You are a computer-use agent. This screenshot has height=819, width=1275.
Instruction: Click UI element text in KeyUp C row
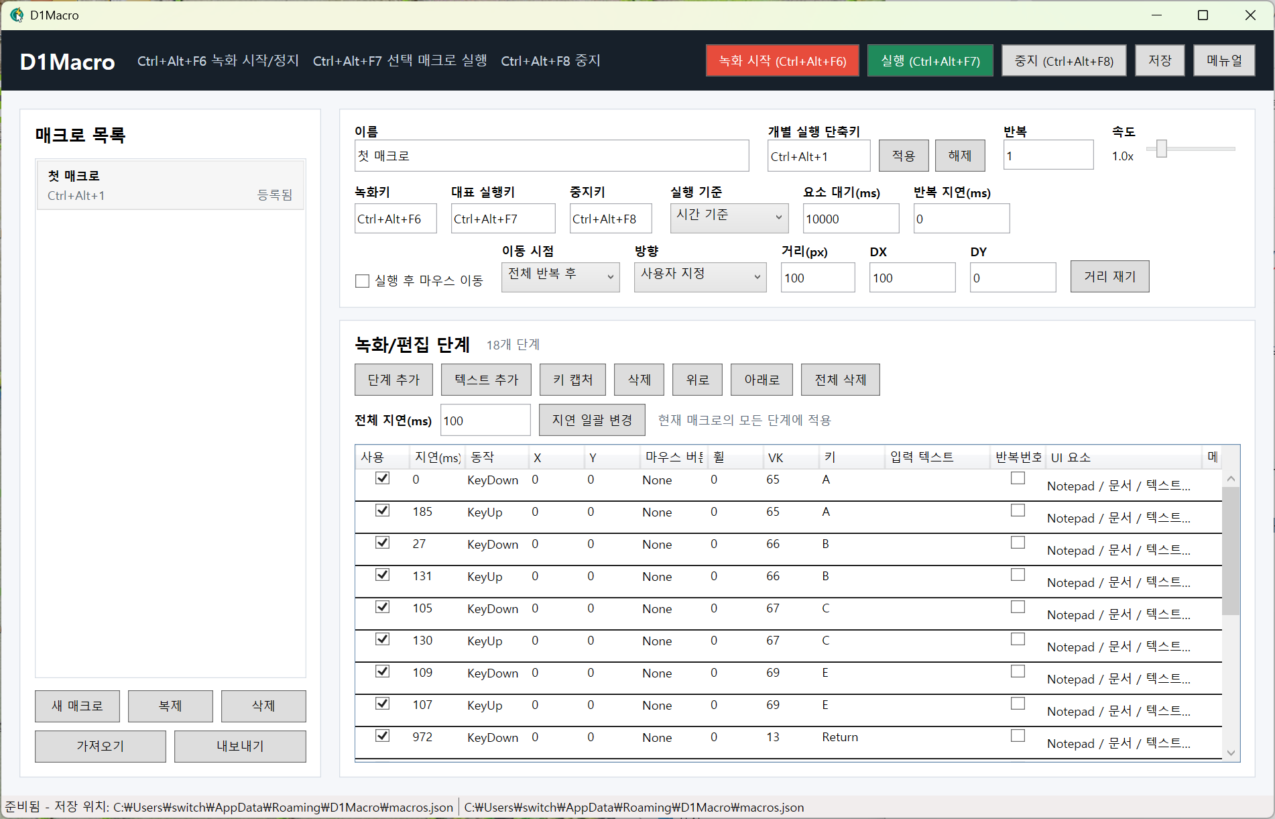1119,647
